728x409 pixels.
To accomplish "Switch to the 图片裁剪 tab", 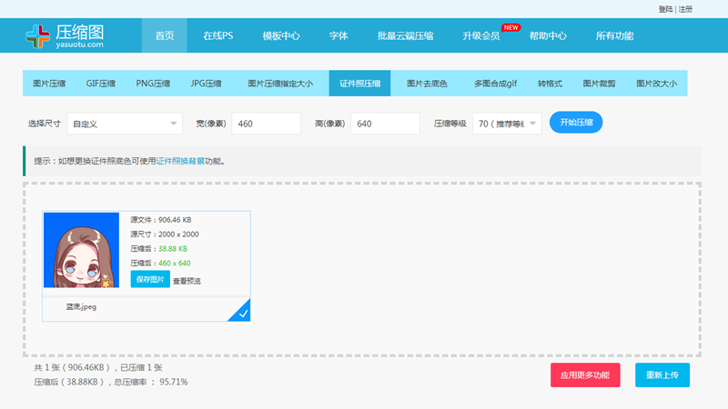I will click(599, 84).
